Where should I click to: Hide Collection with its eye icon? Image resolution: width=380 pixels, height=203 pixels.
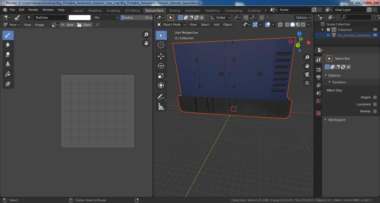coord(375,30)
